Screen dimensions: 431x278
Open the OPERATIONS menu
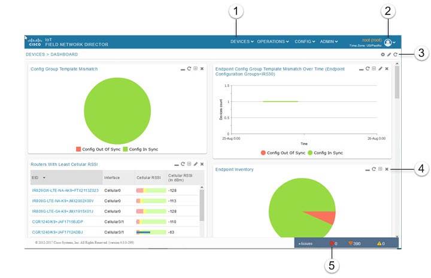273,41
